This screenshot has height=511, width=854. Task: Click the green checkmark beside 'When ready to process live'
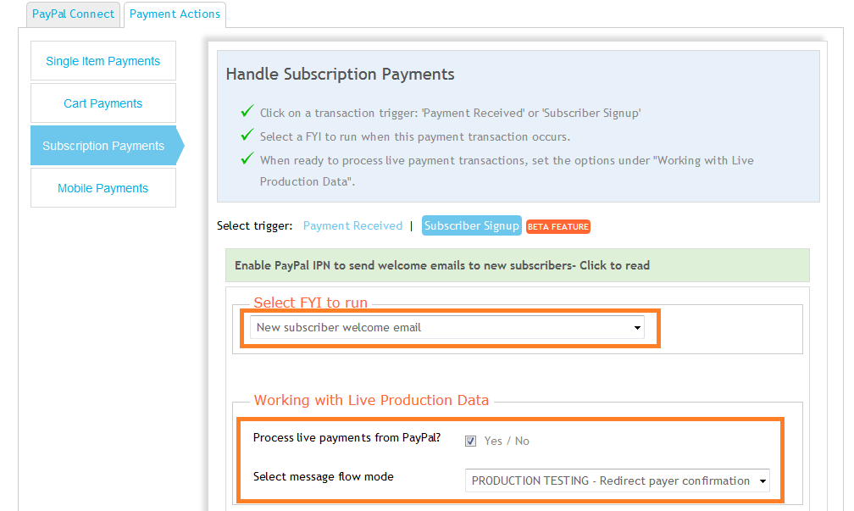(x=247, y=158)
